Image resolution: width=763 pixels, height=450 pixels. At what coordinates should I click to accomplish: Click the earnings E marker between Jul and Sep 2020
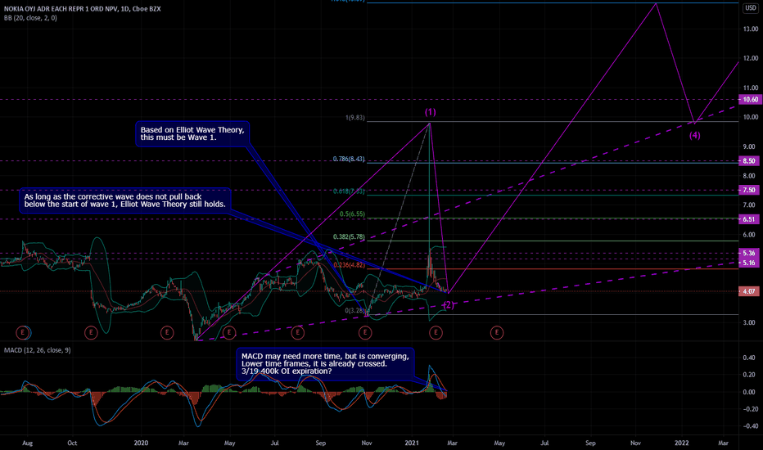pos(297,333)
